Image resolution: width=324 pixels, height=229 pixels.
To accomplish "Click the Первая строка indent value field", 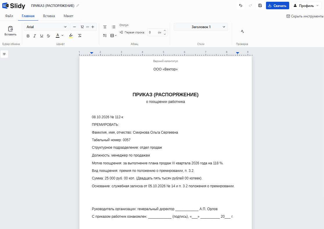I will coord(153,32).
